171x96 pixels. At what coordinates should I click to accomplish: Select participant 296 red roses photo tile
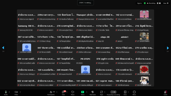pyautogui.click(x=144, y=70)
